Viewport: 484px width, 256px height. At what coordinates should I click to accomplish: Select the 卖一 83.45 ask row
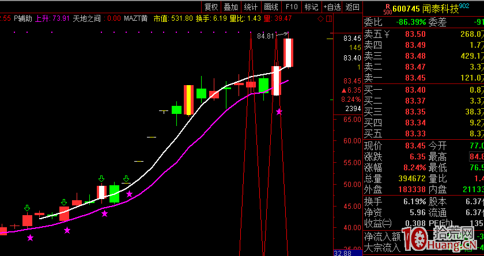tap(424, 78)
